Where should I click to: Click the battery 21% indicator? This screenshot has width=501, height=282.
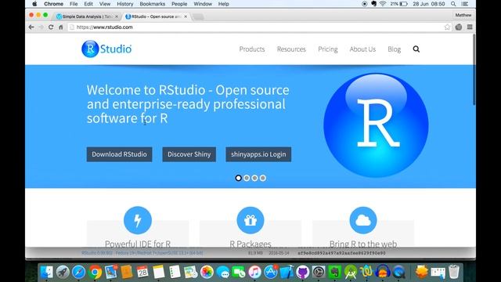(398, 4)
